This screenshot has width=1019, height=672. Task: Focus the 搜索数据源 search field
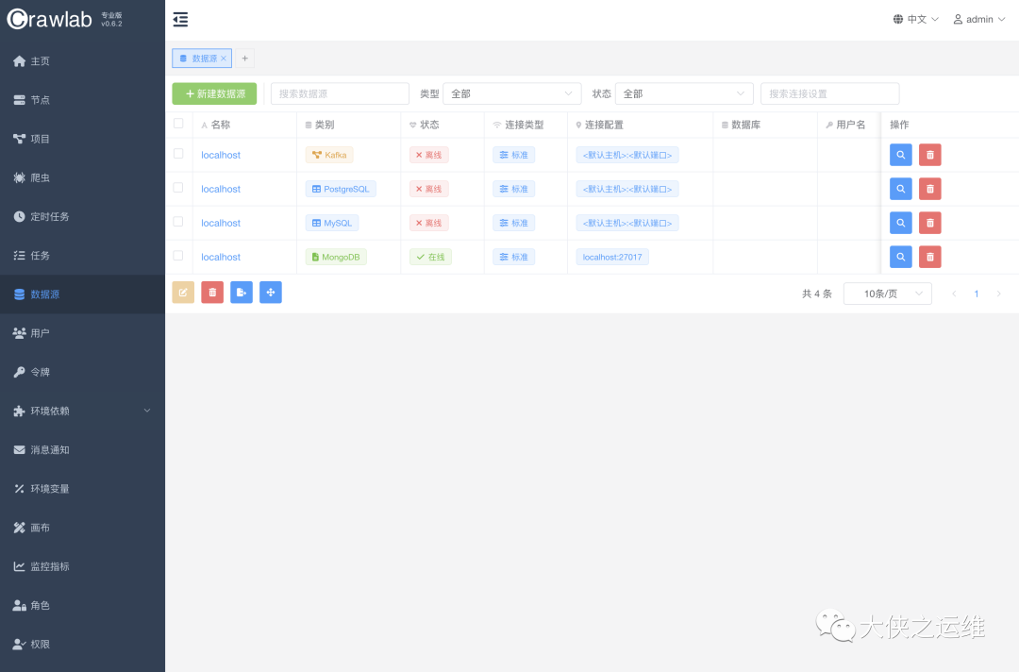click(340, 93)
